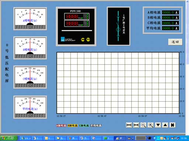This screenshot has width=189, height=141.
Task: Switch to the 开 paint taskbar item
Action: pos(120,138)
